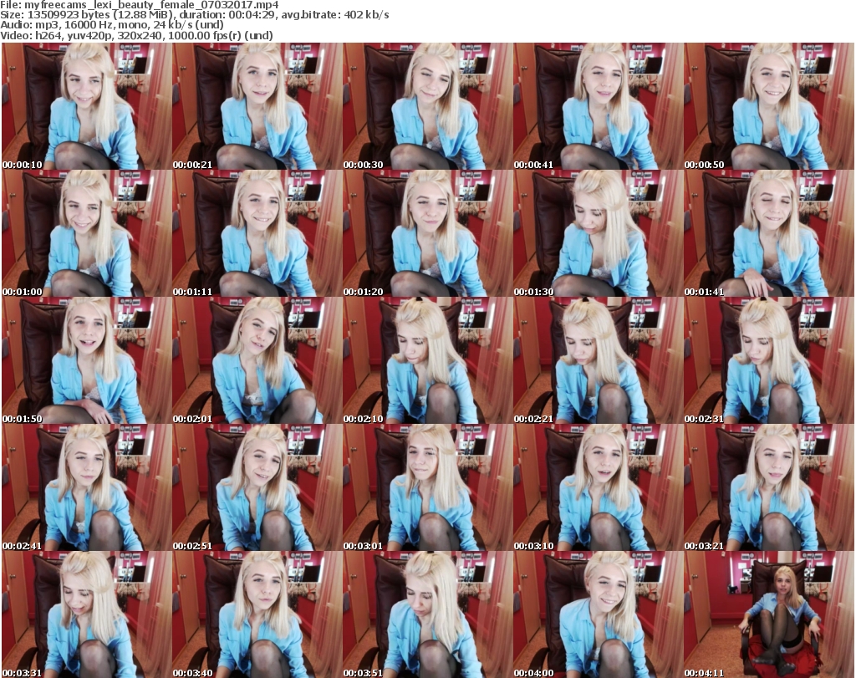Open the frame timestamped 00:00:30

tap(428, 106)
